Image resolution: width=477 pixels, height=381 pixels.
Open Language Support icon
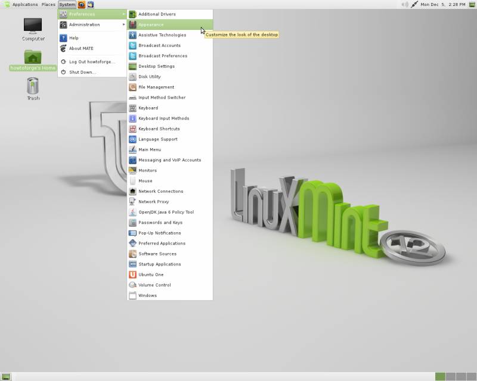(x=132, y=139)
